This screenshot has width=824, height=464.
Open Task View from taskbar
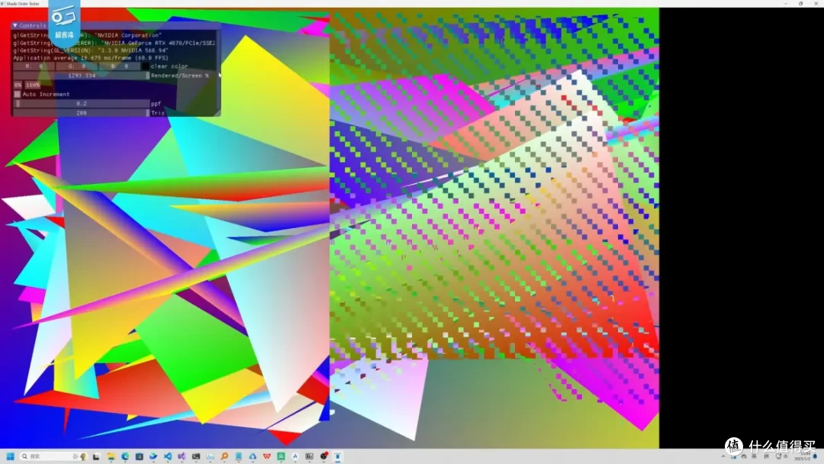pos(96,456)
